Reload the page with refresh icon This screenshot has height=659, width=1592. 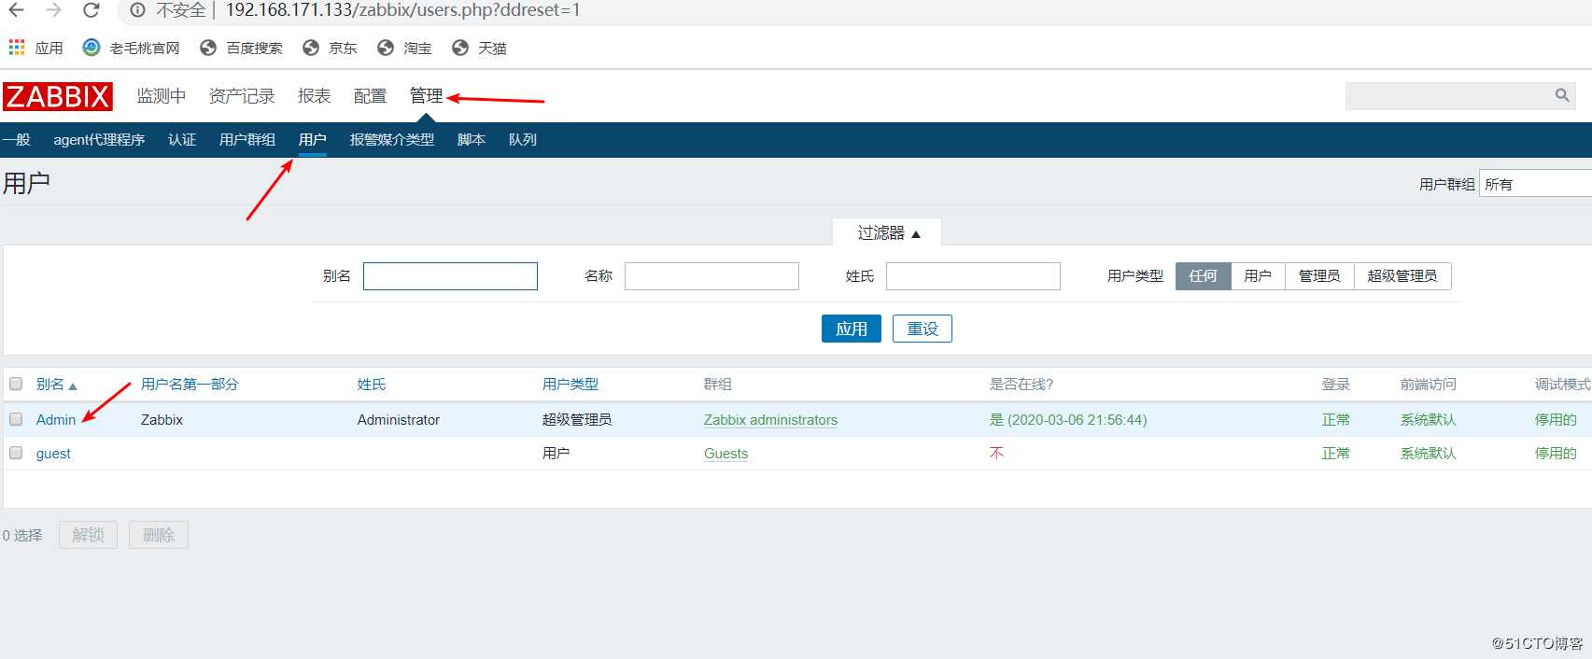[x=91, y=10]
